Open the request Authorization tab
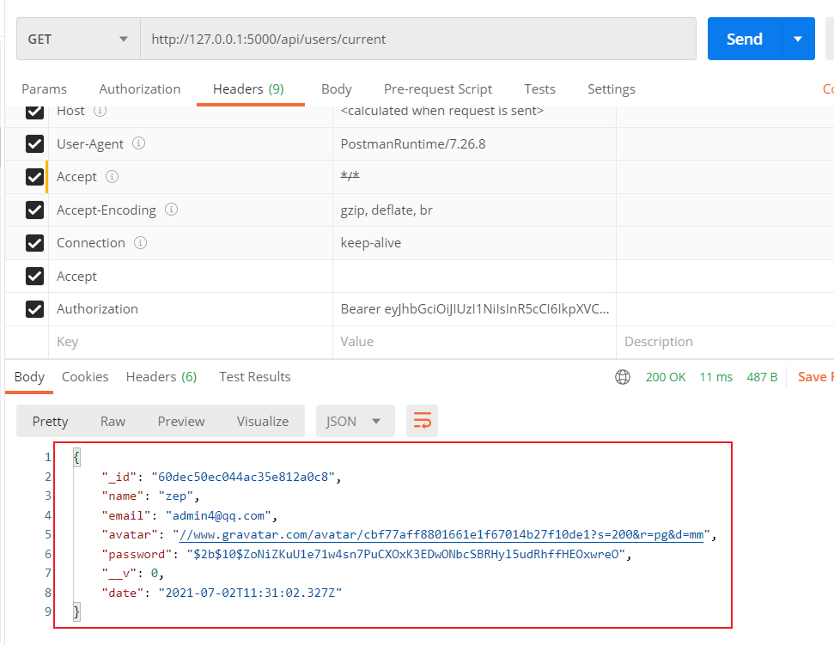Image resolution: width=834 pixels, height=645 pixels. [140, 88]
